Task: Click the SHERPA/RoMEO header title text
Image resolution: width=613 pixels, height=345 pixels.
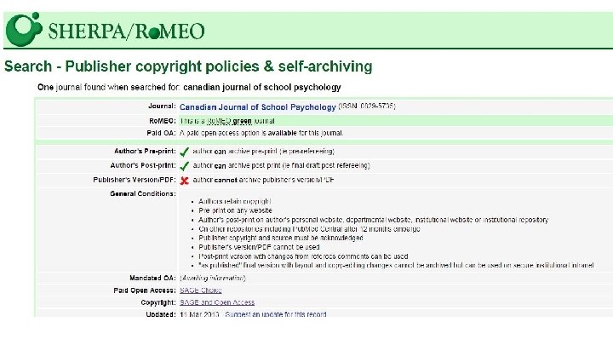Action: pyautogui.click(x=127, y=33)
